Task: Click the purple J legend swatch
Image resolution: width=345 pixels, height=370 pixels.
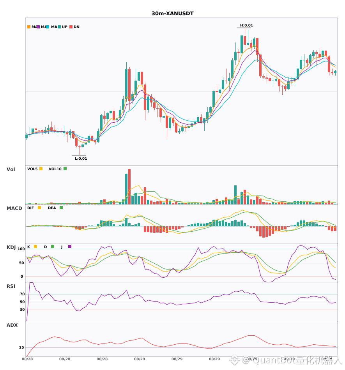Action: [70, 247]
